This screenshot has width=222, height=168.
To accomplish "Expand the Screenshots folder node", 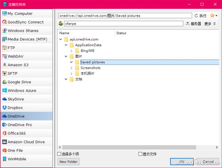I will [x=71, y=68].
